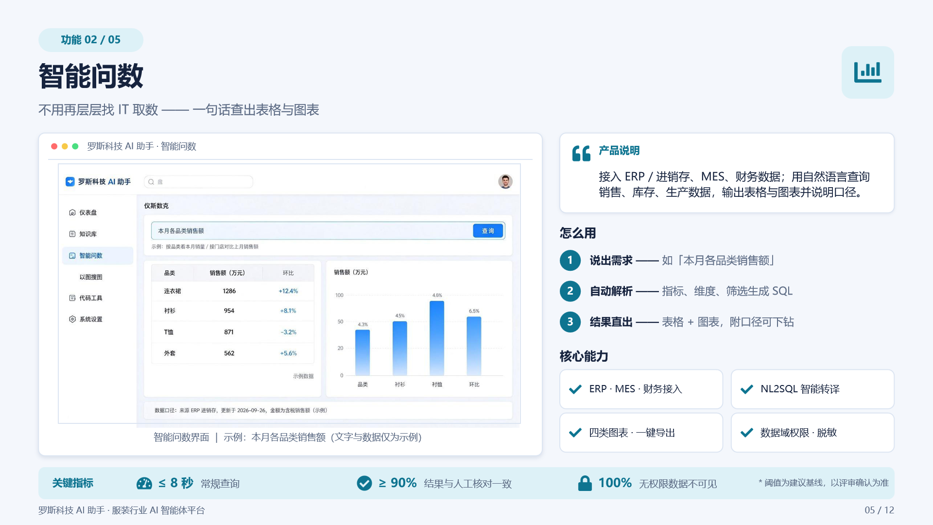Click the checkmark on NL2SQL 智能转译
This screenshot has width=933, height=525.
tap(747, 389)
